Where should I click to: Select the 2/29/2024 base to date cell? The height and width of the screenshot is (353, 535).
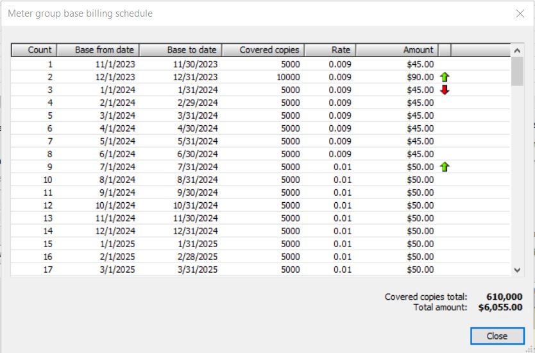[198, 103]
